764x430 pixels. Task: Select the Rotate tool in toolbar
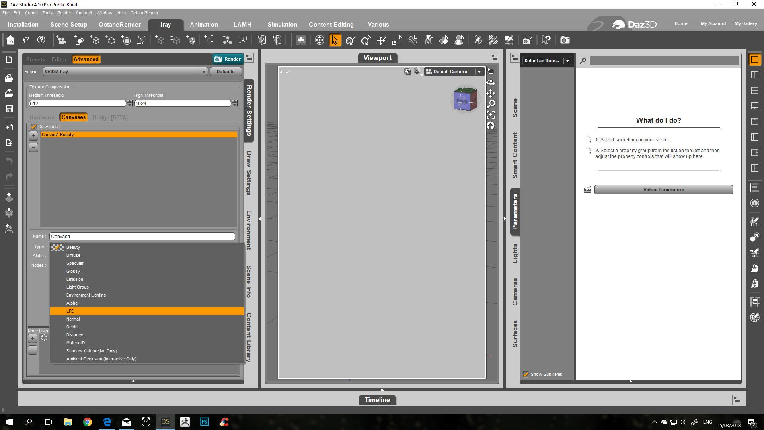click(x=365, y=40)
